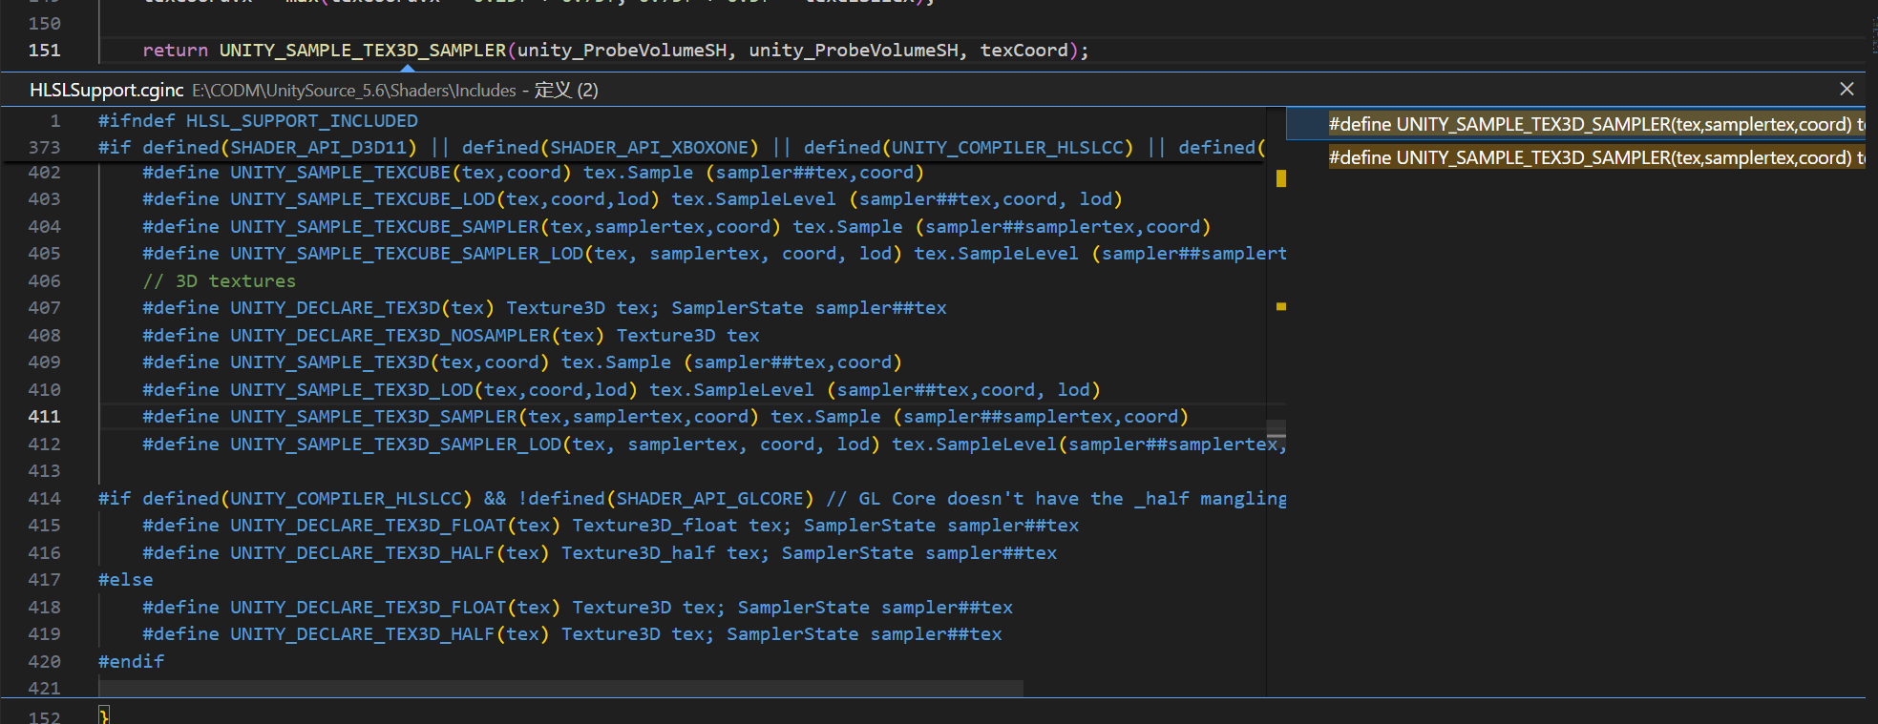The image size is (1878, 724).
Task: Close the peek definition panel
Action: (1846, 89)
